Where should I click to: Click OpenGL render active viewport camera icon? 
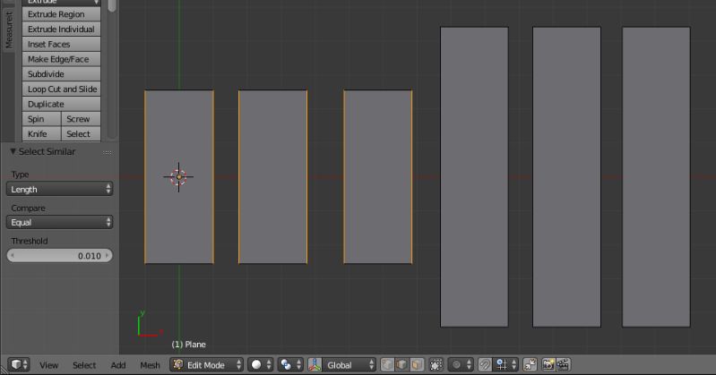pos(548,364)
